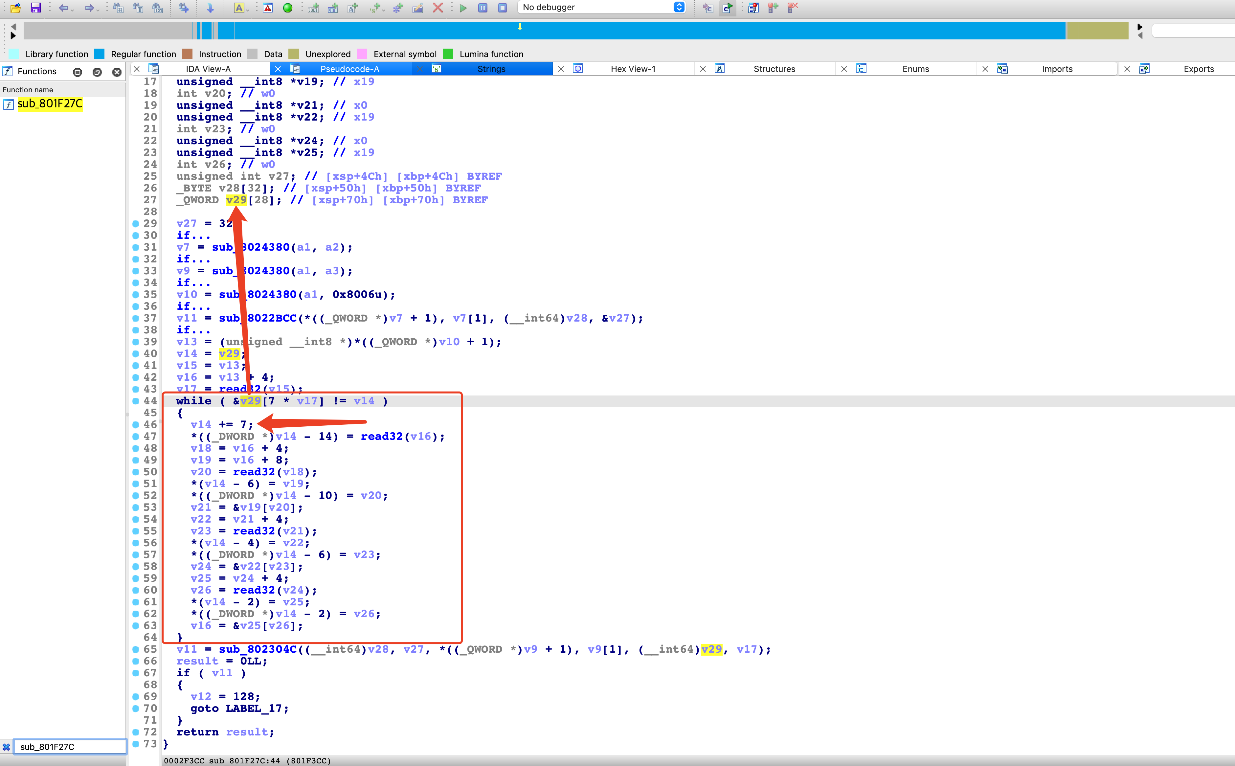Image resolution: width=1235 pixels, height=766 pixels.
Task: Expand collapsed if statement on line 30
Action: 193,235
